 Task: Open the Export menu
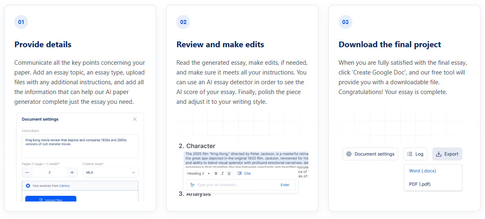coord(447,154)
